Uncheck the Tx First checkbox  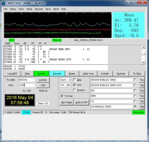(62, 96)
